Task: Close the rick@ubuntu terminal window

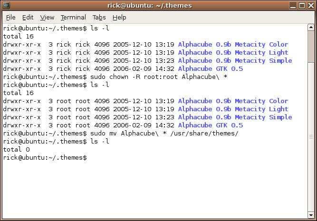Action: click(x=311, y=5)
